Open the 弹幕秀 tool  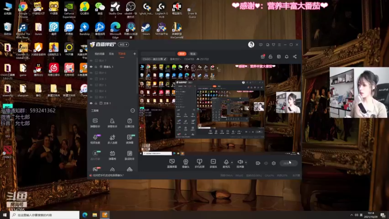click(112, 155)
